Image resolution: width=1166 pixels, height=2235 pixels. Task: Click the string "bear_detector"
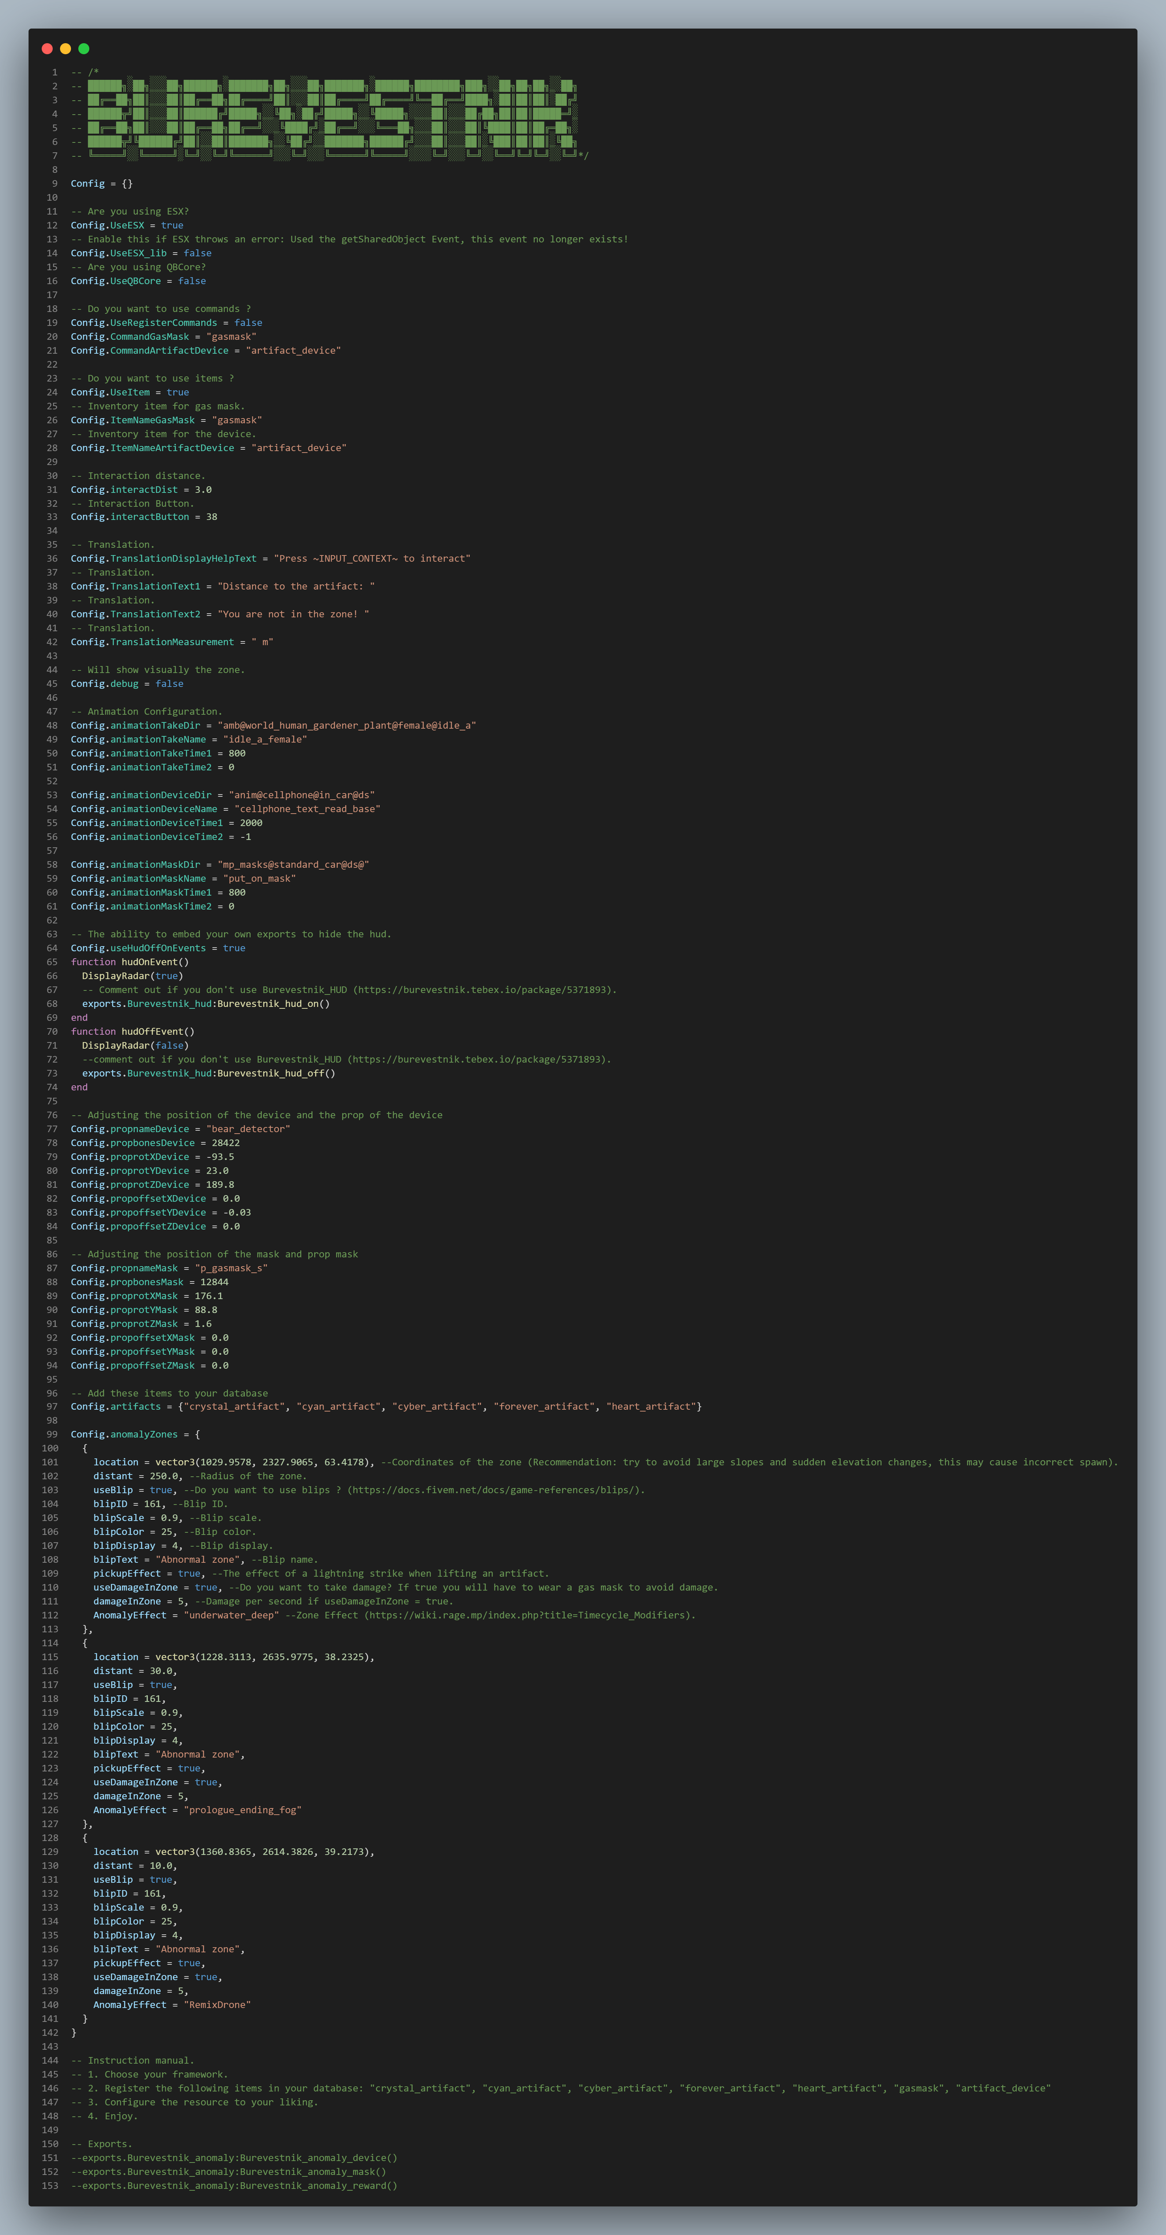click(x=248, y=1129)
